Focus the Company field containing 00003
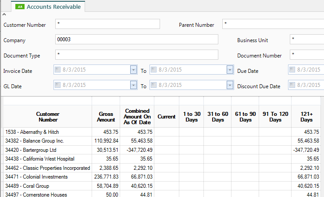The height and width of the screenshot is (197, 324). point(136,39)
